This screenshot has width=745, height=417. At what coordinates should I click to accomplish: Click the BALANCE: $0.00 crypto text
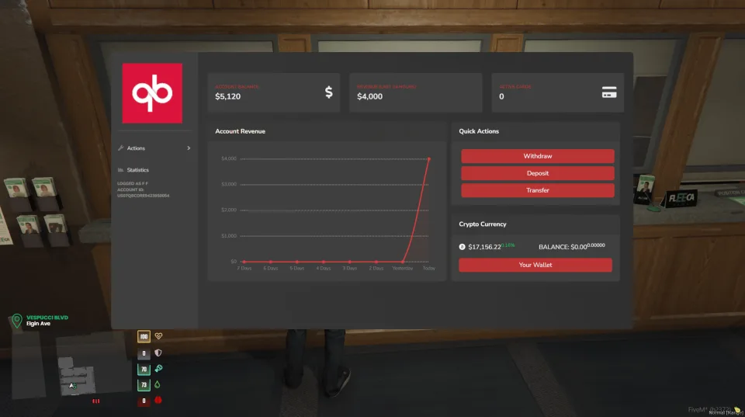(563, 247)
